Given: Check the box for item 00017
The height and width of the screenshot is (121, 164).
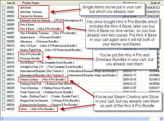Looking at the screenshot, I should 4,75.
